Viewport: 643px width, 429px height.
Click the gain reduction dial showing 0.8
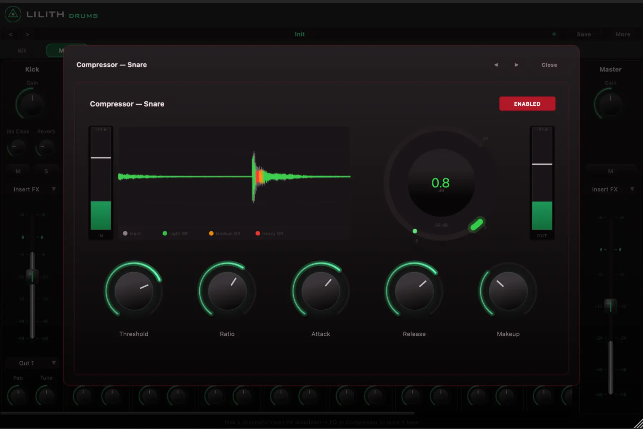tap(441, 183)
